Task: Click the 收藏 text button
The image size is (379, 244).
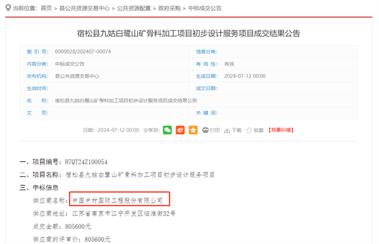Action: (x=258, y=130)
